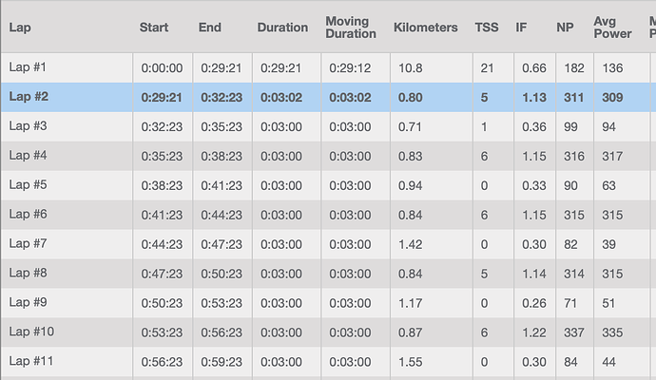Select the Lap #4 row
This screenshot has width=656, height=380.
point(328,156)
